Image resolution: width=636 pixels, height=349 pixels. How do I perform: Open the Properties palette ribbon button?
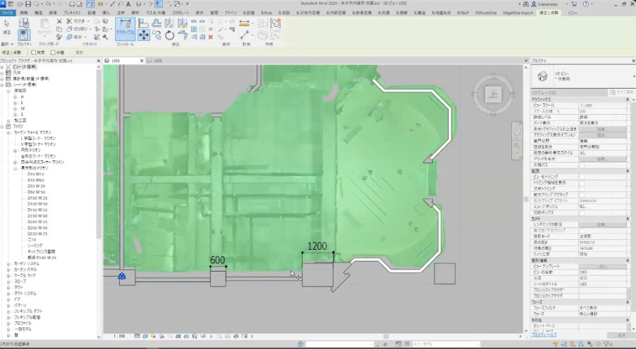pos(23,34)
